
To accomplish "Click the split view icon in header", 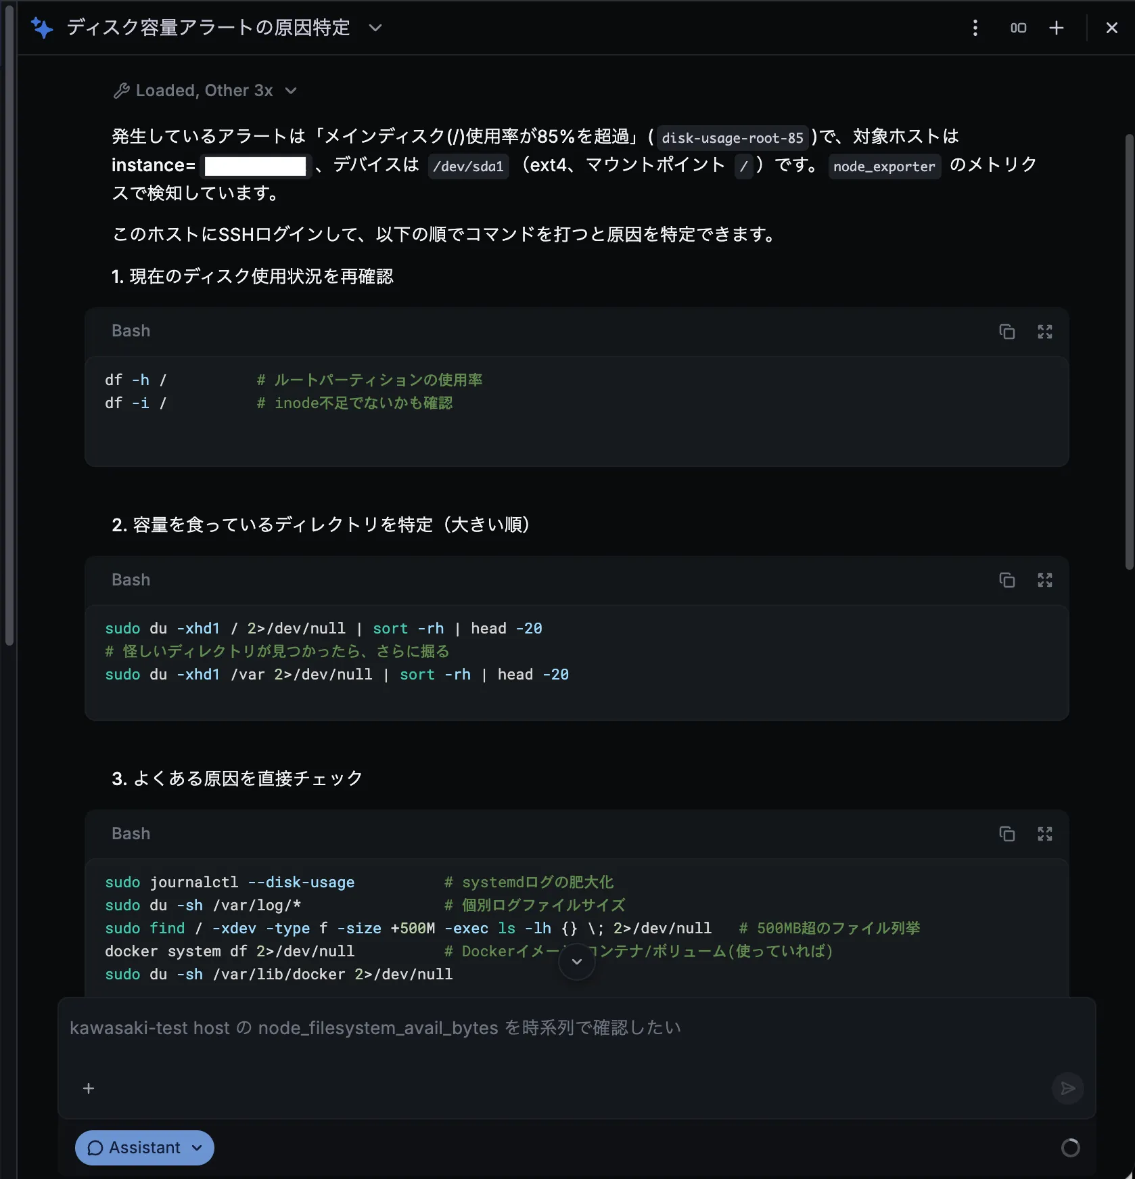I will tap(1018, 28).
